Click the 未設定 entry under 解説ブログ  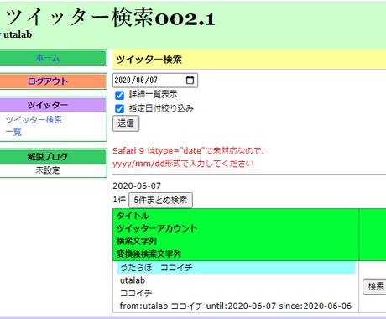[x=48, y=170]
